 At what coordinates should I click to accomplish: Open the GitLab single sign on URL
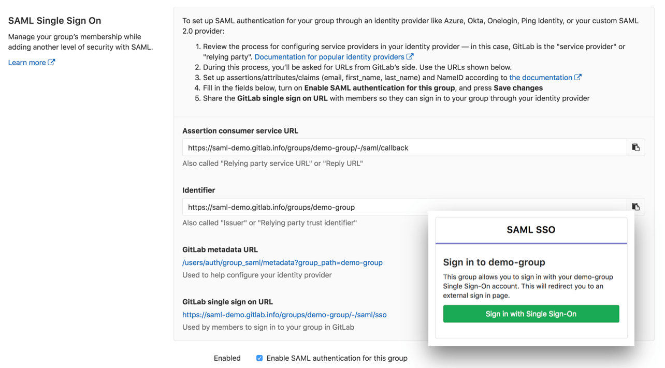click(x=284, y=314)
